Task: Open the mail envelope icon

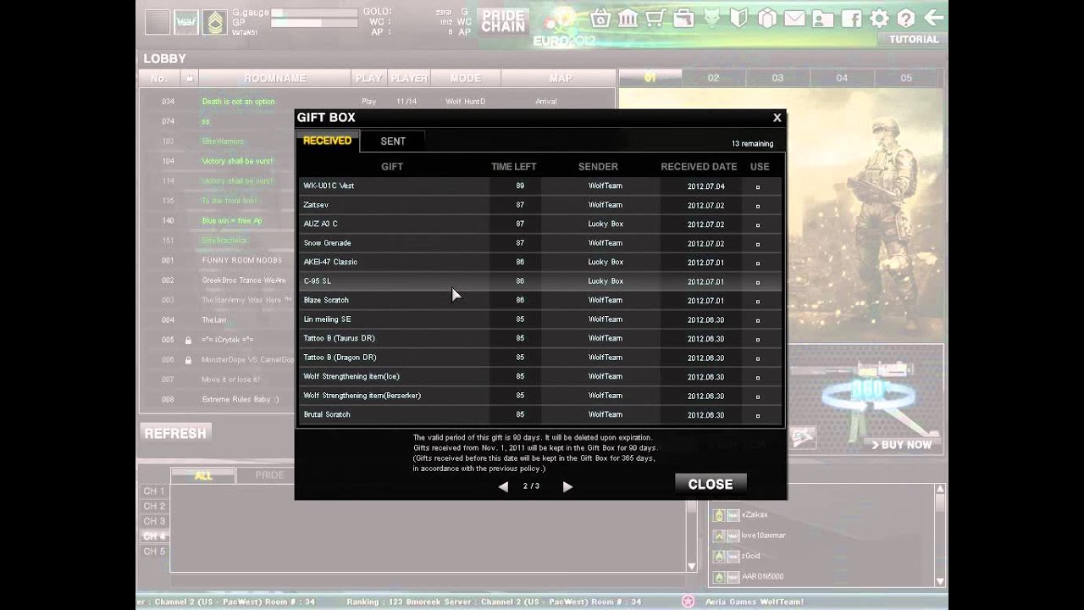Action: (x=794, y=18)
